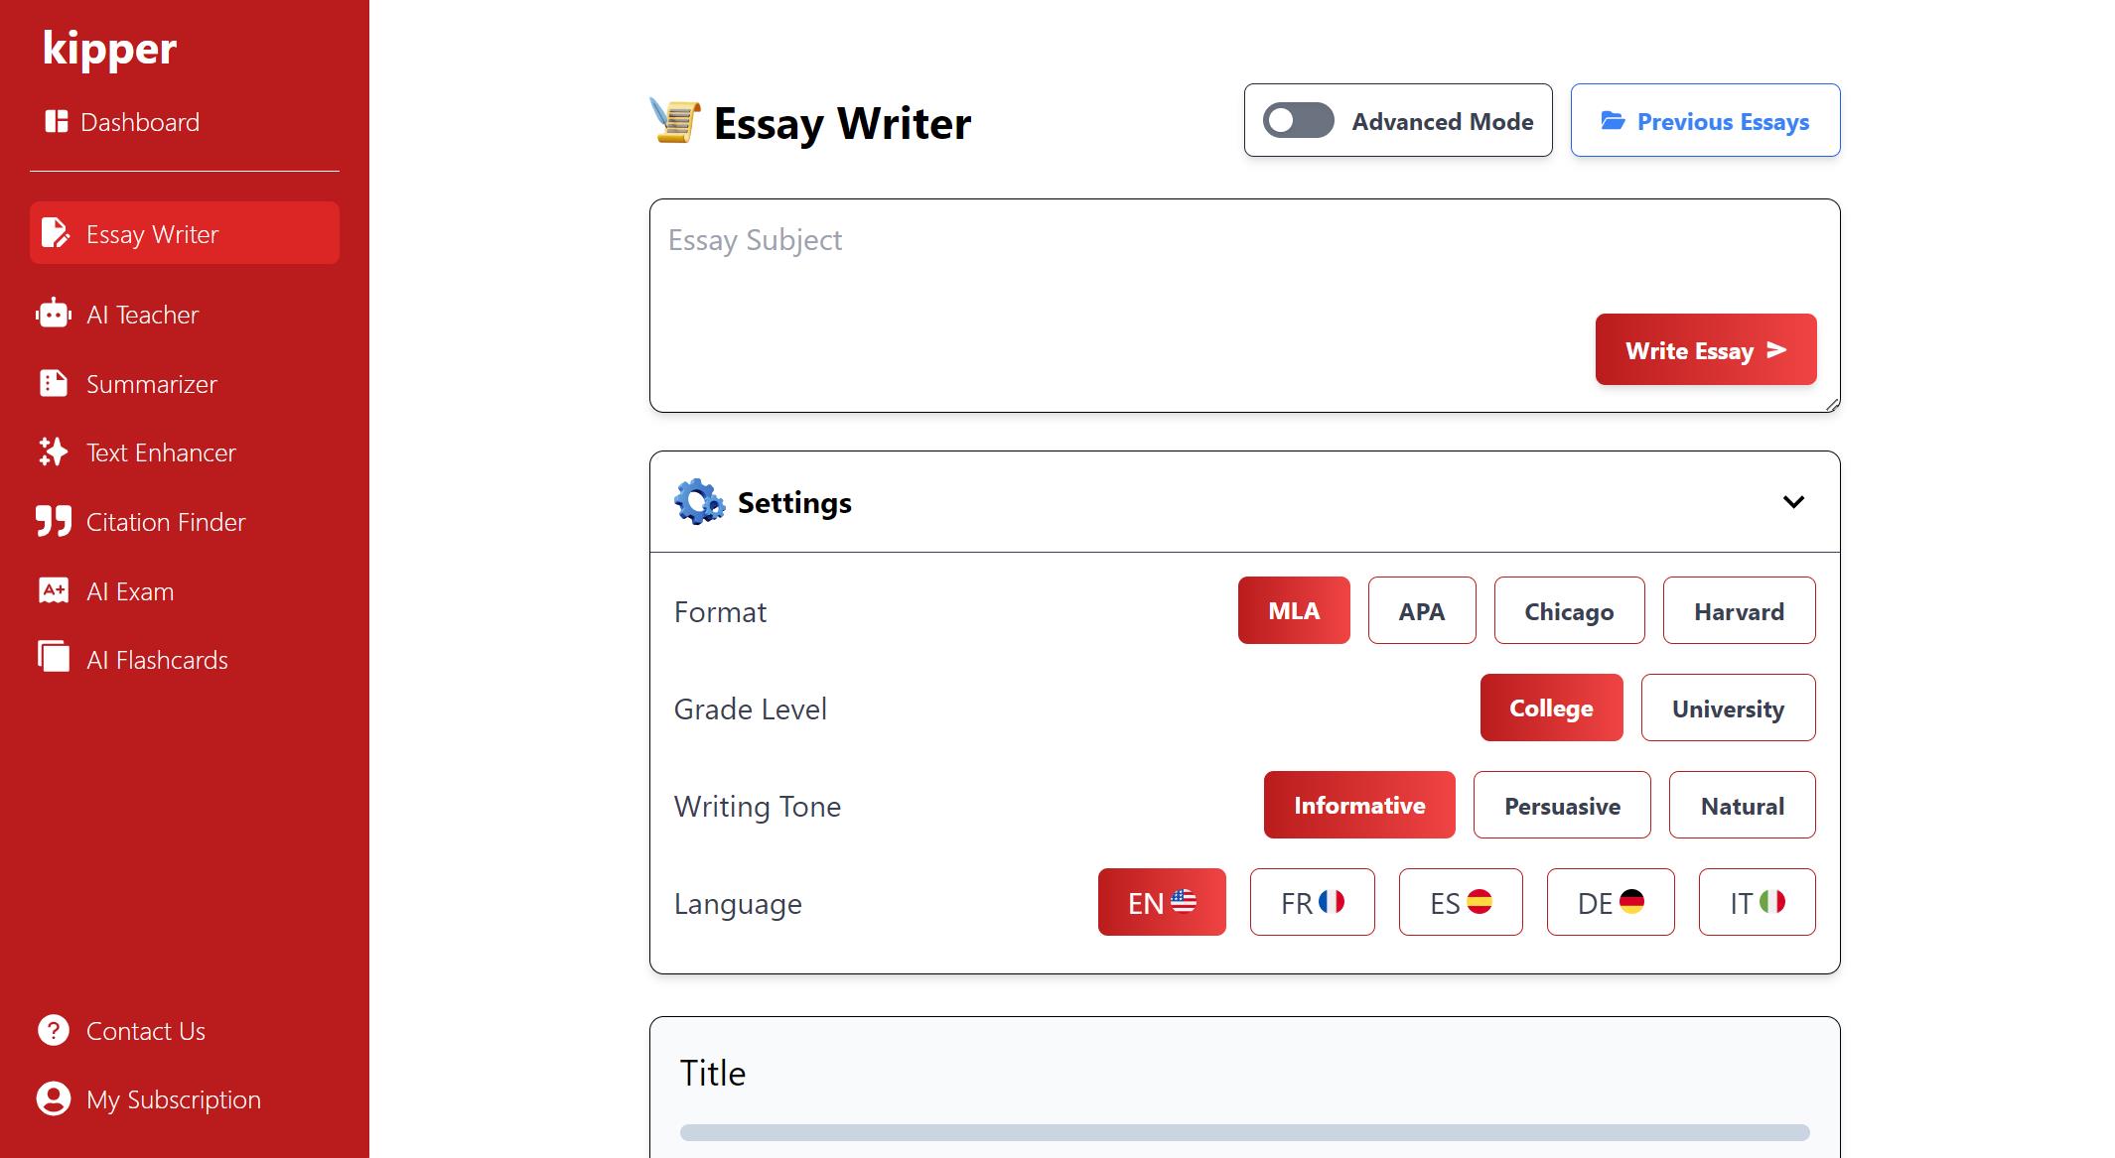This screenshot has width=2115, height=1158.
Task: Launch the AI Exam tool
Action: pos(129,590)
